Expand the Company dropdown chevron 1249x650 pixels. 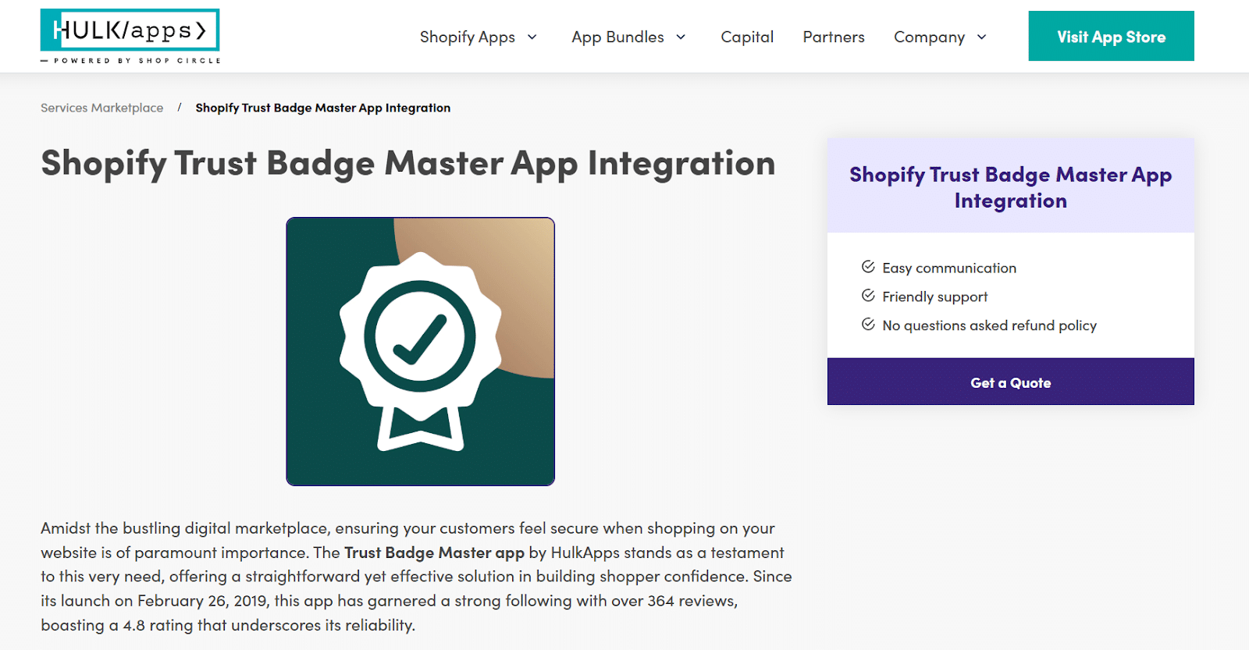click(982, 37)
